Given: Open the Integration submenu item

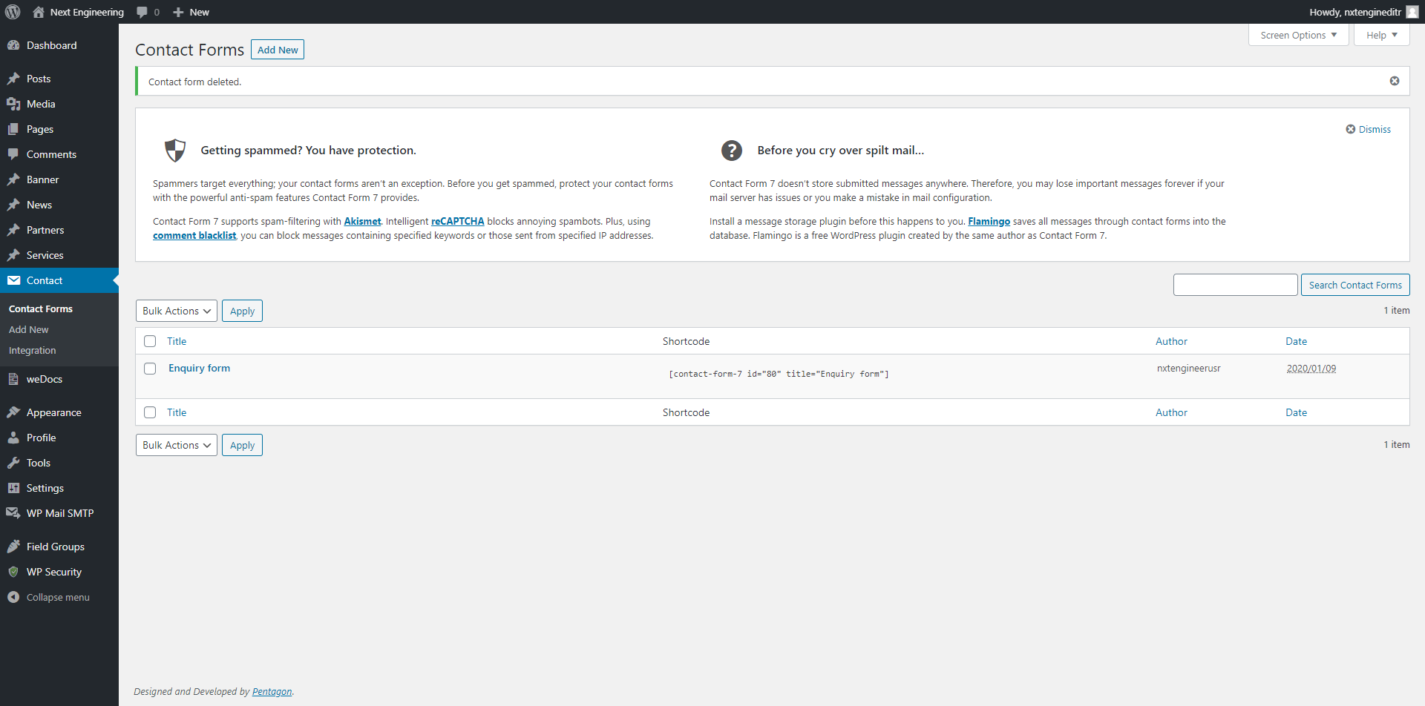Looking at the screenshot, I should pos(33,350).
